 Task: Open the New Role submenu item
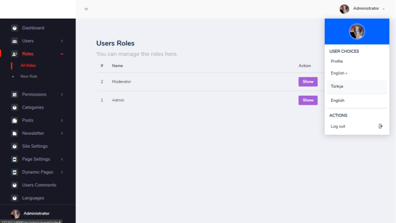(29, 76)
